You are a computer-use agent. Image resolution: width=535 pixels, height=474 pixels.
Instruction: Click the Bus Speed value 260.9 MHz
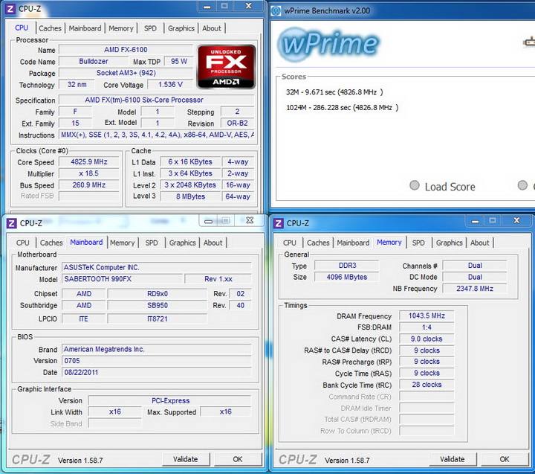(x=89, y=185)
